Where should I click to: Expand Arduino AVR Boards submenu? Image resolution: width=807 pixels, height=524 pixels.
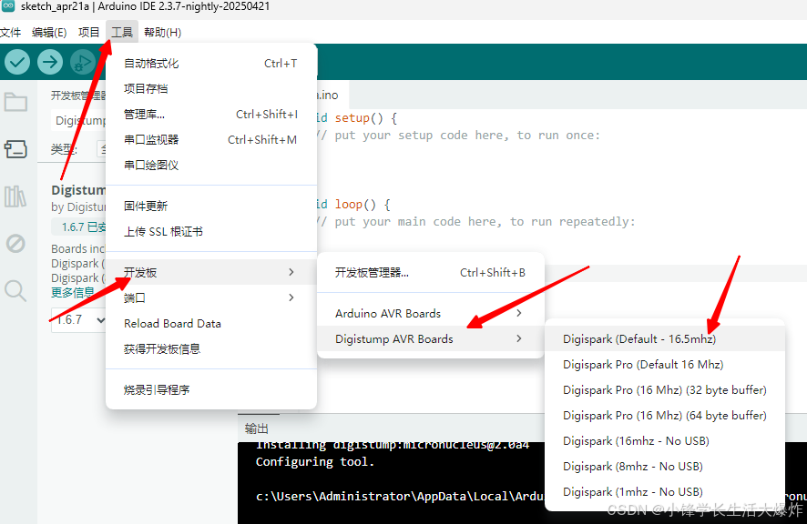tap(430, 313)
